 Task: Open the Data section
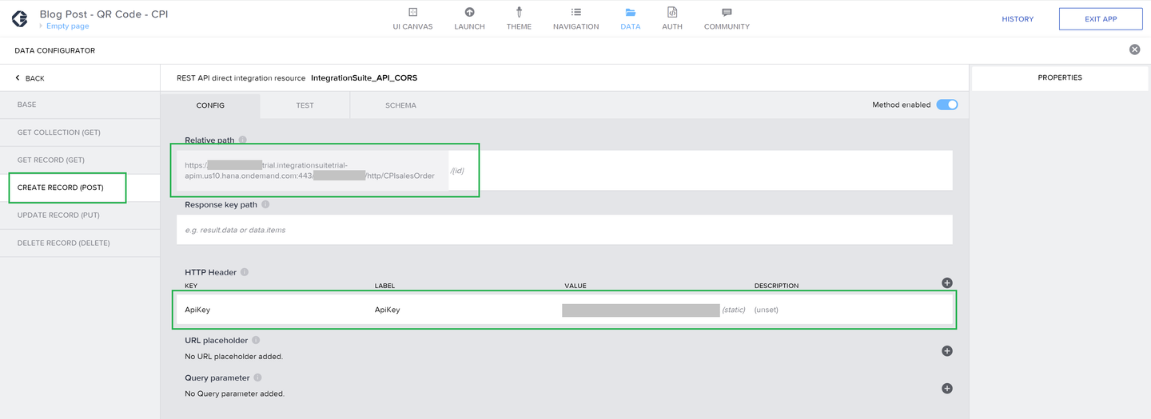(x=630, y=18)
